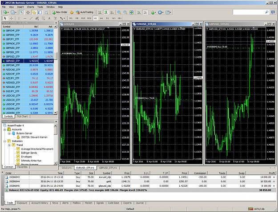Select the Trendline drawing tool
The width and height of the screenshot is (278, 212).
pos(31,18)
